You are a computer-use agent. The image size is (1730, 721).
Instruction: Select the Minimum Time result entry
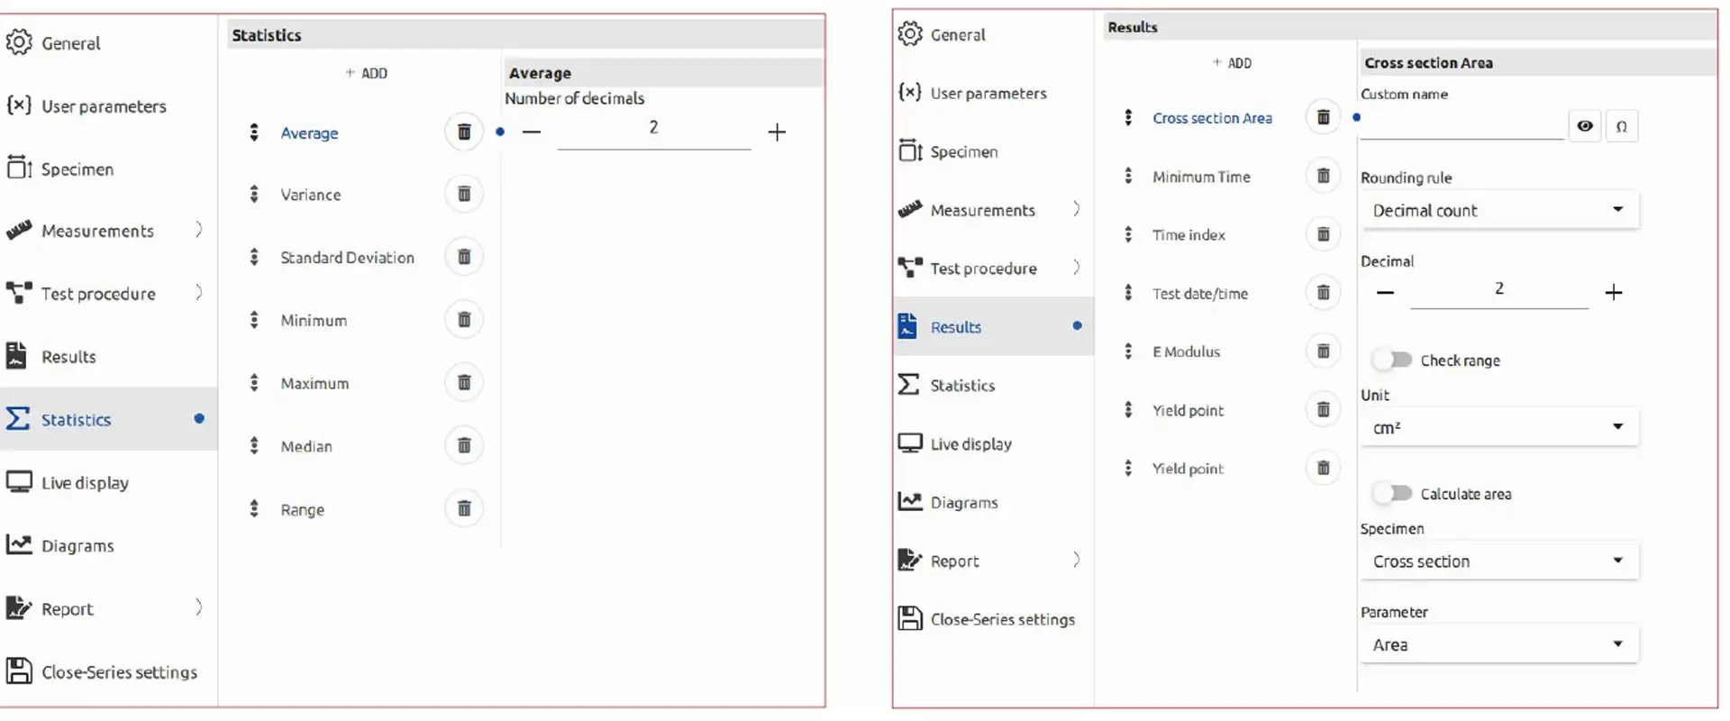click(x=1201, y=176)
